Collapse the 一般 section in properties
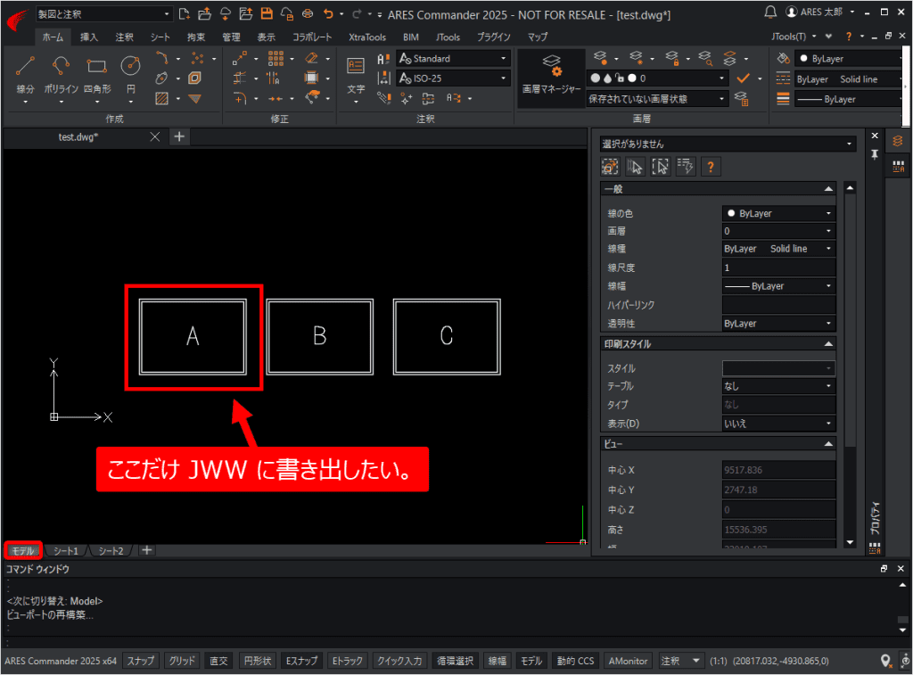 pyautogui.click(x=828, y=189)
